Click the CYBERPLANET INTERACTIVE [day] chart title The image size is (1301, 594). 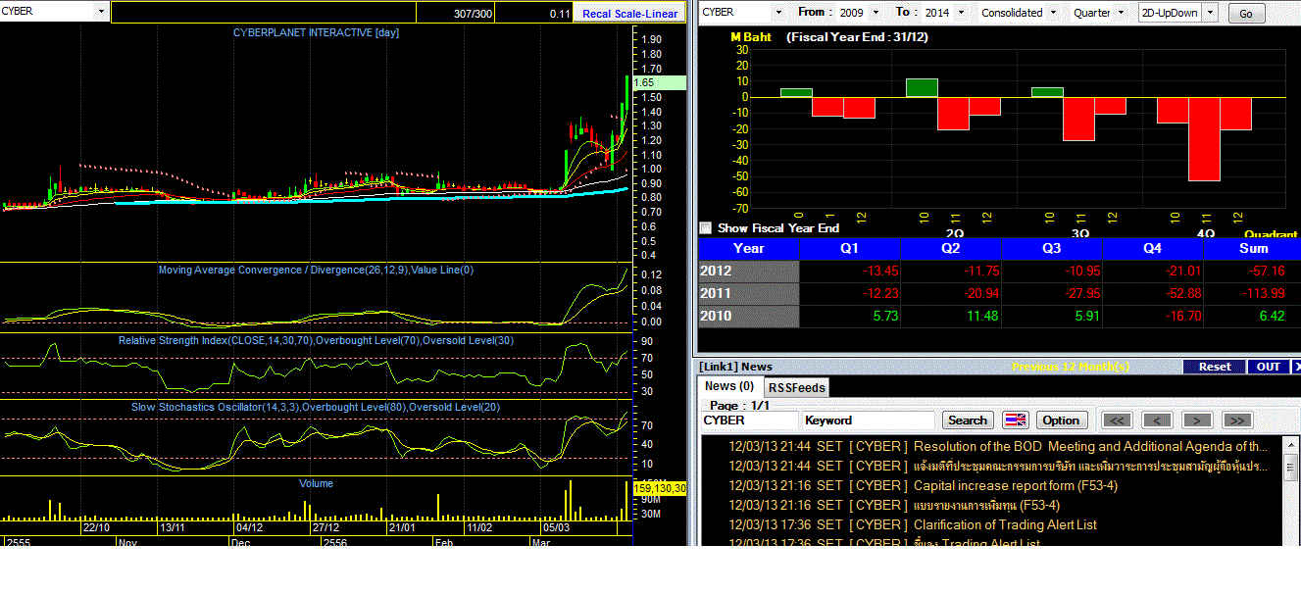(316, 32)
